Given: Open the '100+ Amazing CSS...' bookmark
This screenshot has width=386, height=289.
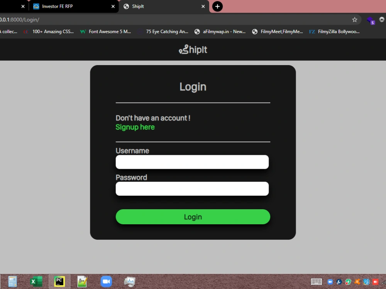Looking at the screenshot, I should pyautogui.click(x=49, y=32).
